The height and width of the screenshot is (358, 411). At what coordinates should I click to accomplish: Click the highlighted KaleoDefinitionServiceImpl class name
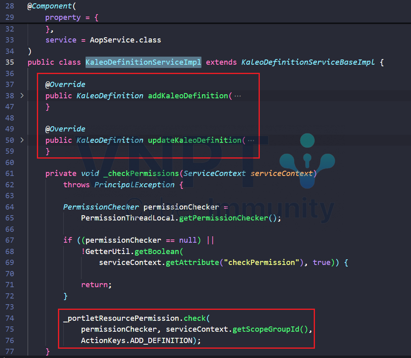143,62
